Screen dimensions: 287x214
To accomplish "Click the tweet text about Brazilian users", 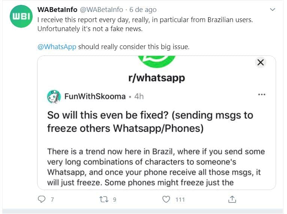I will point(145,23).
